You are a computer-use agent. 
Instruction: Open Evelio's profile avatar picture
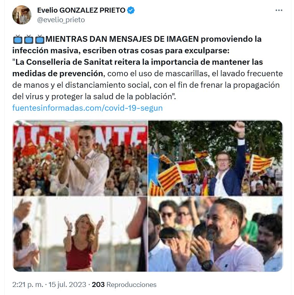[21, 15]
